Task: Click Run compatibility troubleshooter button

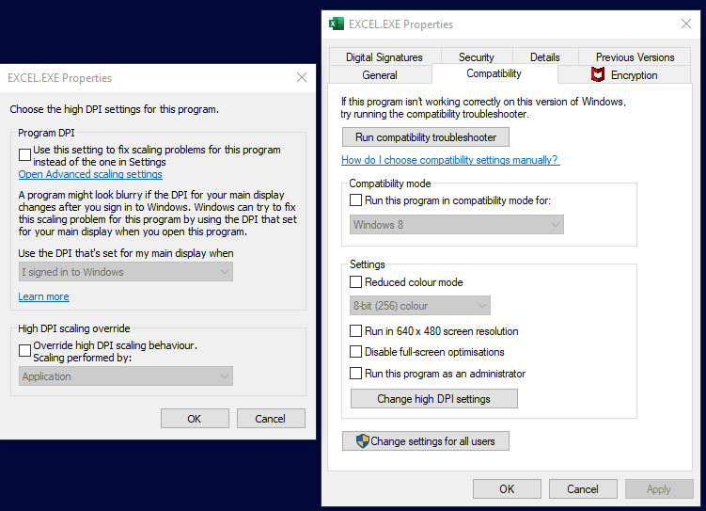Action: click(x=426, y=137)
